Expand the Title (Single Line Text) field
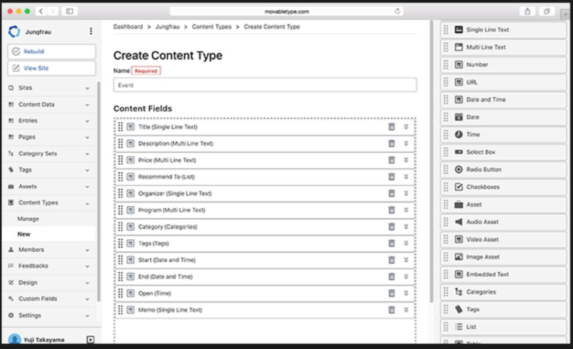573x349 pixels. click(x=407, y=126)
